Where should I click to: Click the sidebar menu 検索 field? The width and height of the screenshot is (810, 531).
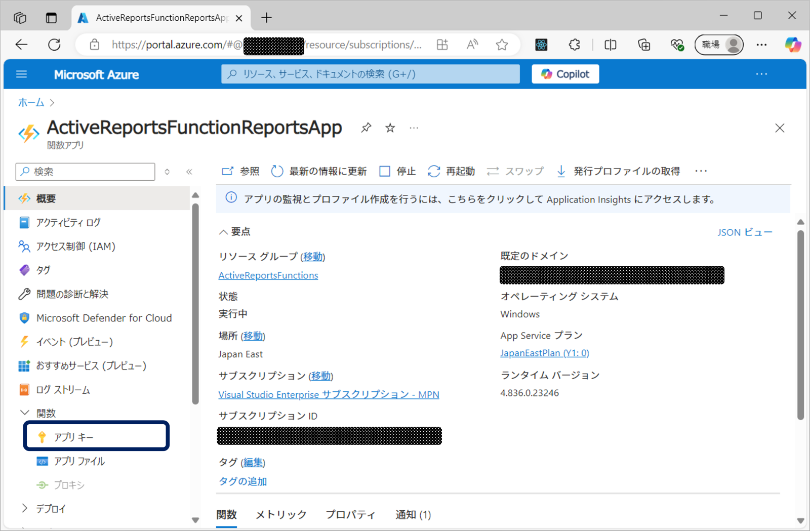coord(85,172)
